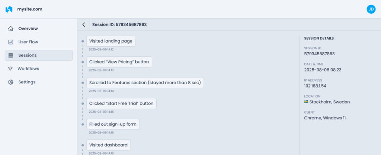Click the Overview home icon

tap(11, 29)
